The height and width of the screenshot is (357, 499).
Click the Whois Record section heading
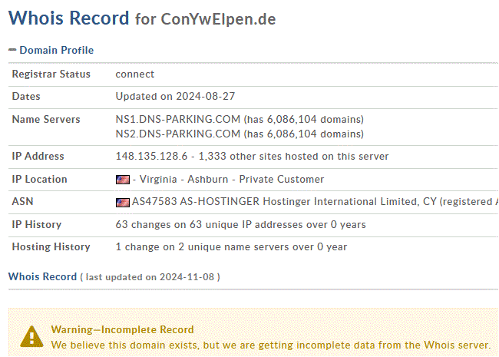coord(43,276)
